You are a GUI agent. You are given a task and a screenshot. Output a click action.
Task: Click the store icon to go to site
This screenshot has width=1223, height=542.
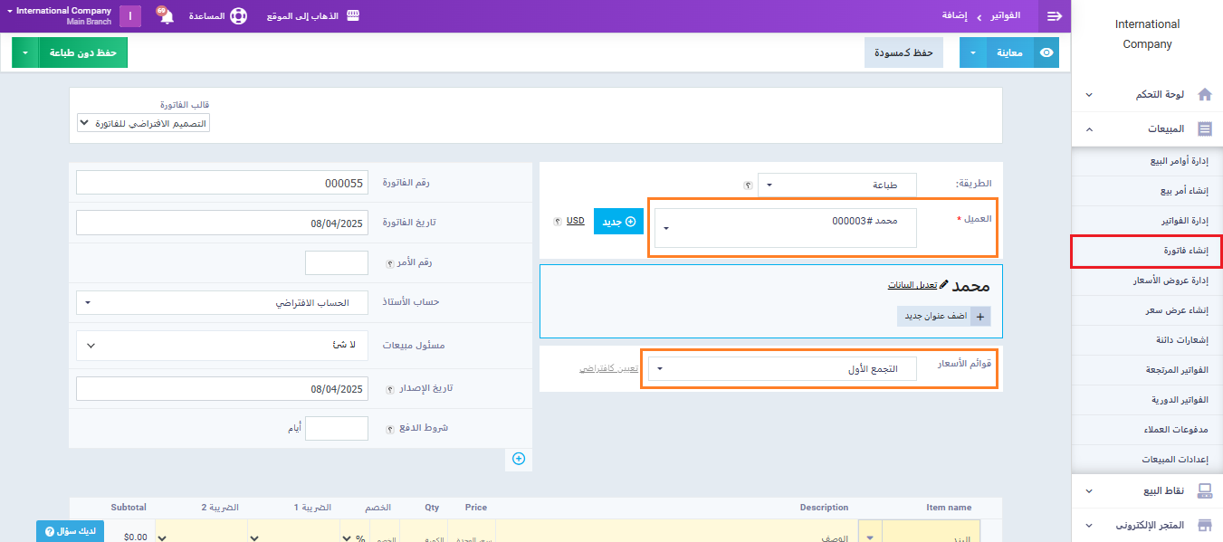point(353,16)
